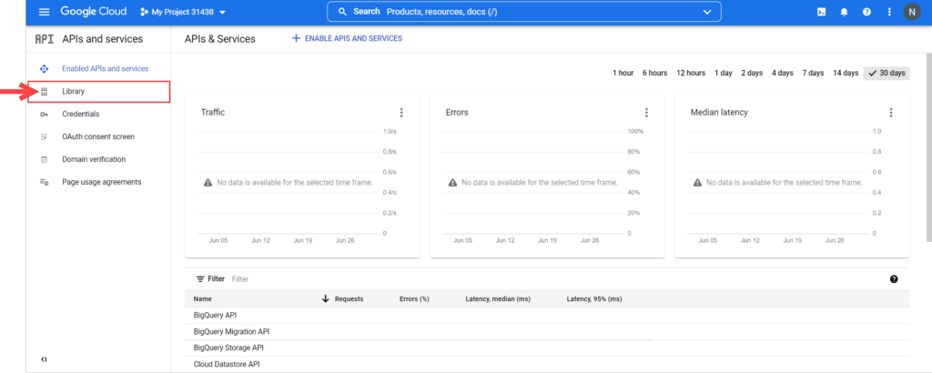Viewport: 932px width, 373px height.
Task: Click the Page usage agreements icon
Action: 44,182
